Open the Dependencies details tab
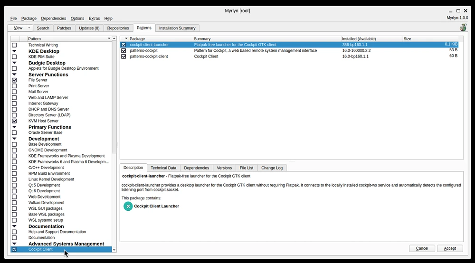Viewport: 475px width, 263px height. tap(196, 168)
